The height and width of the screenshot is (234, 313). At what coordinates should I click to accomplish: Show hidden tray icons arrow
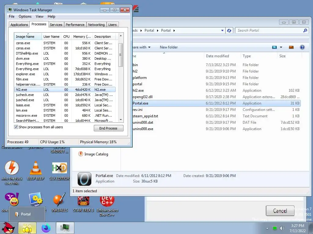pyautogui.click(x=267, y=228)
